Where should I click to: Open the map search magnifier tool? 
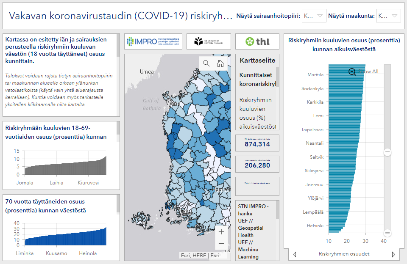point(206,63)
